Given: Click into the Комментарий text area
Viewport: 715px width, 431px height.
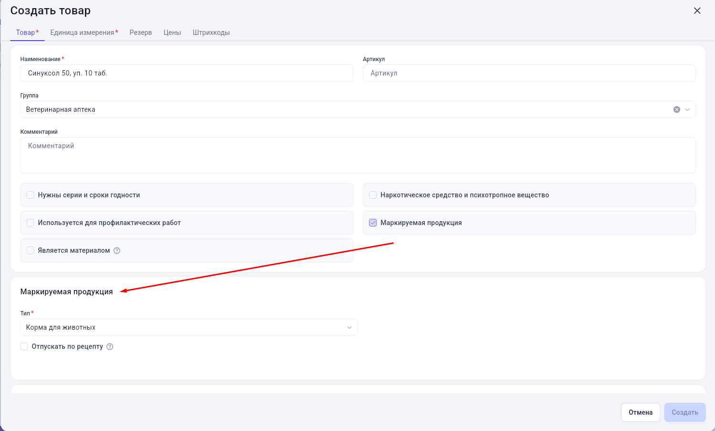Looking at the screenshot, I should pyautogui.click(x=358, y=155).
